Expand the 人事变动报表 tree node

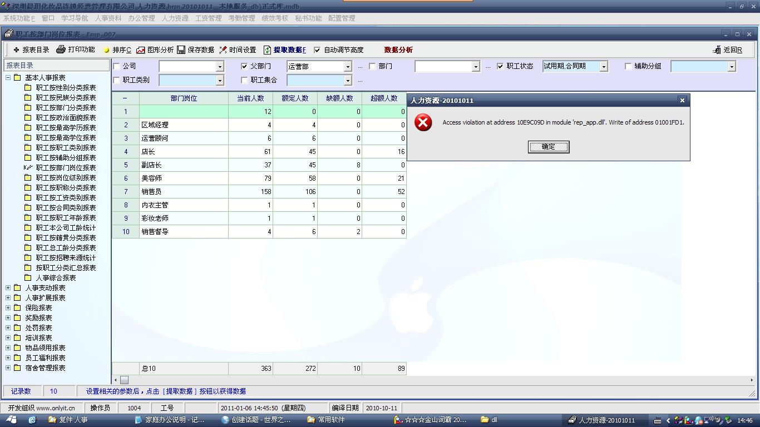tap(8, 288)
